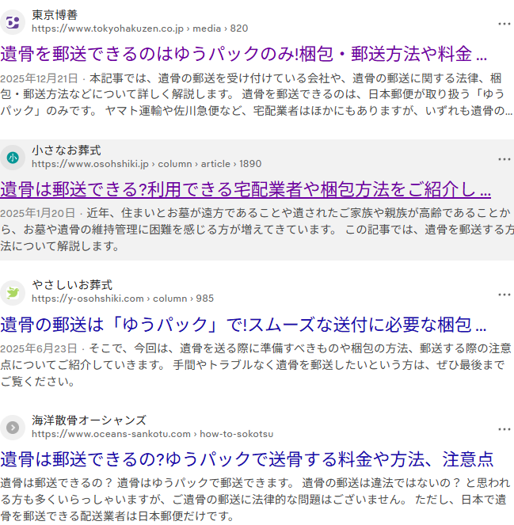This screenshot has height=525, width=514.
Task: Open more options for 東京博善 result
Action: click(504, 24)
